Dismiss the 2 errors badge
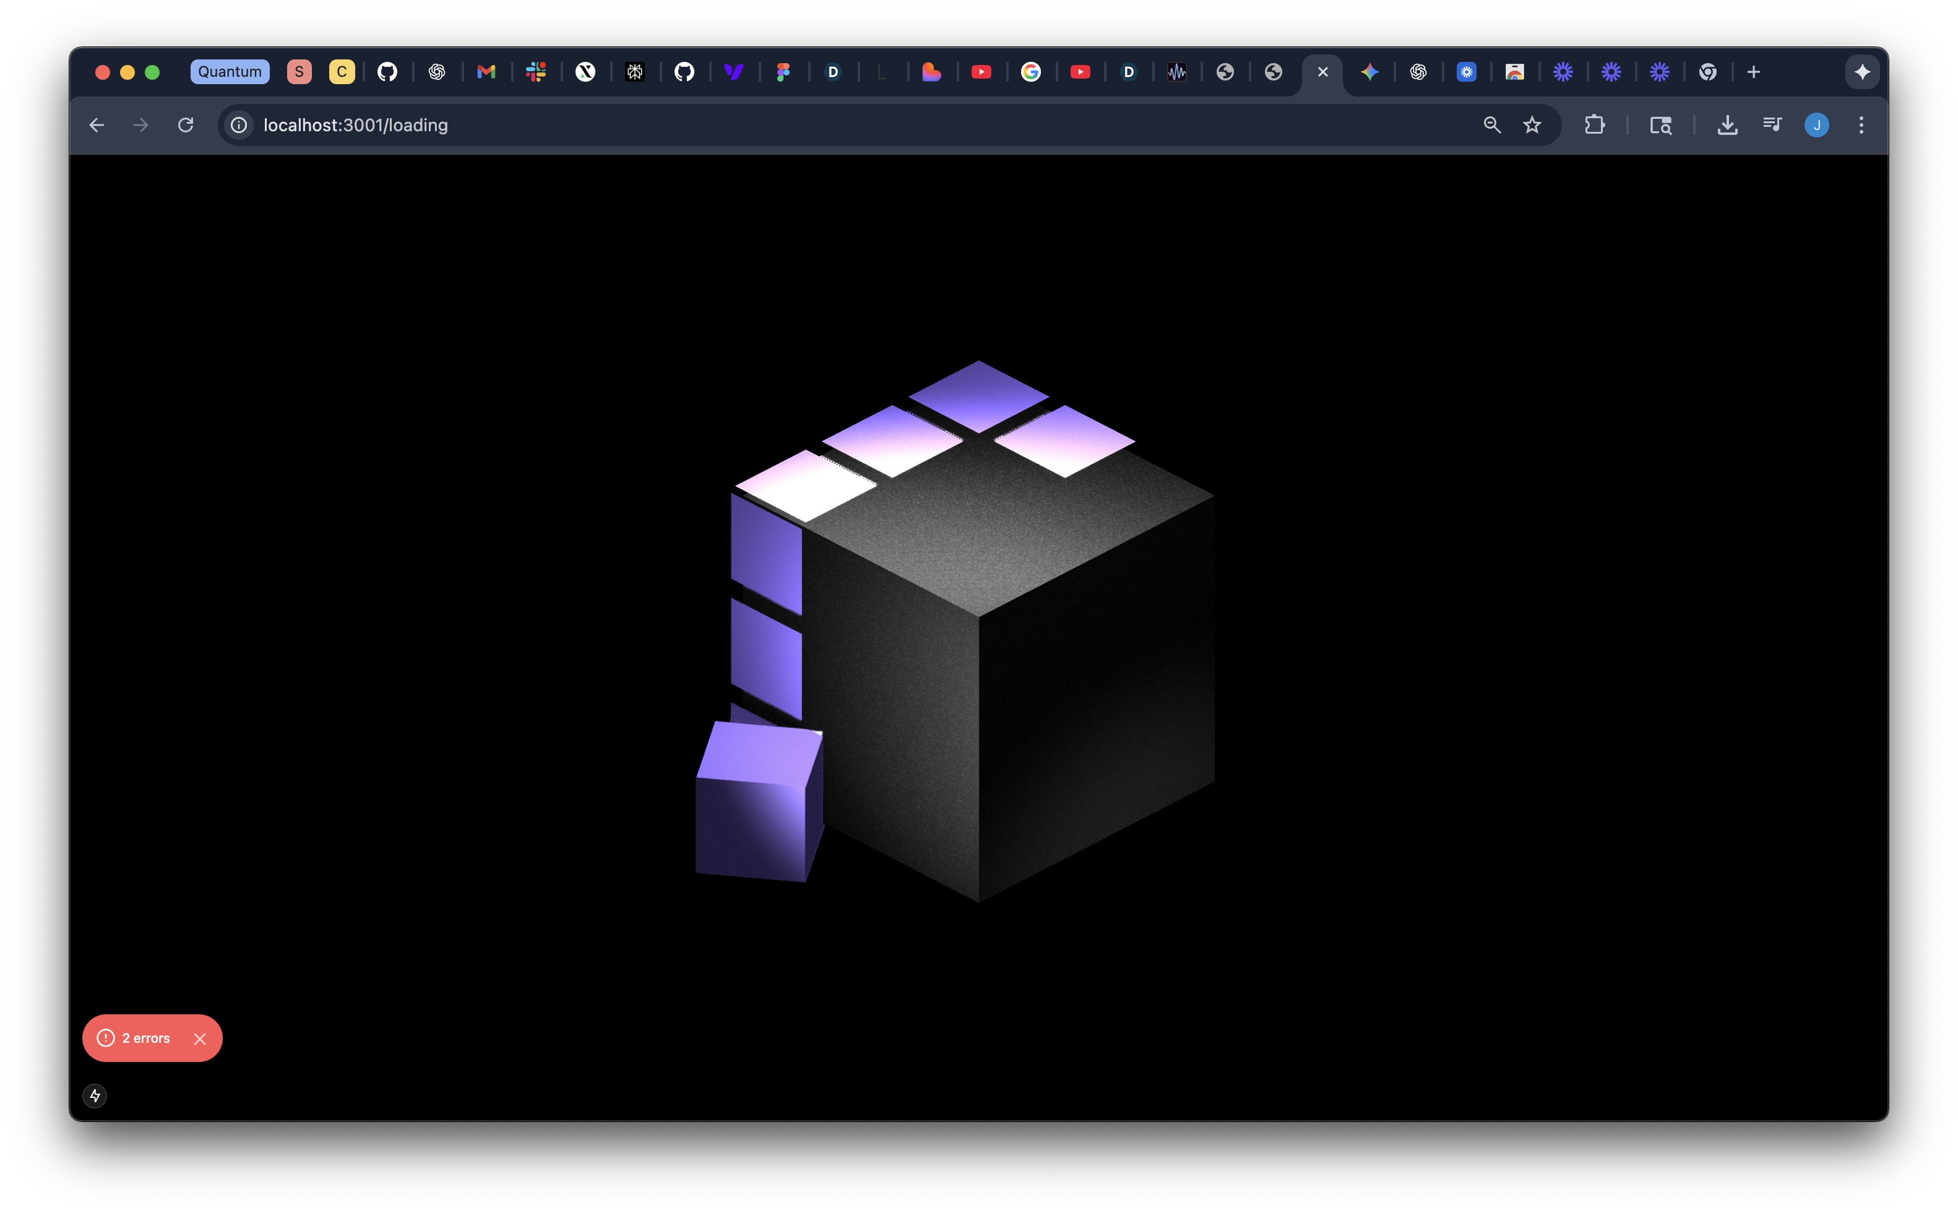1958x1213 pixels. pos(200,1039)
